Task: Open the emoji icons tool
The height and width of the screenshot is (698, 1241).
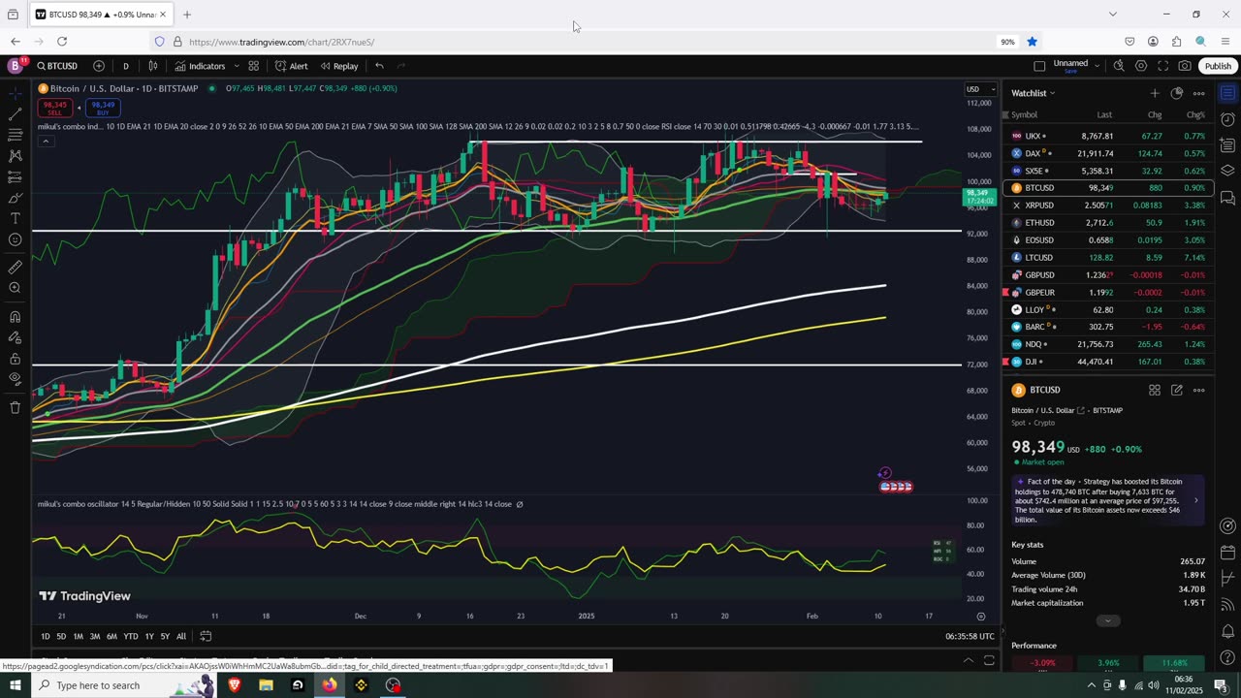Action: click(x=15, y=239)
